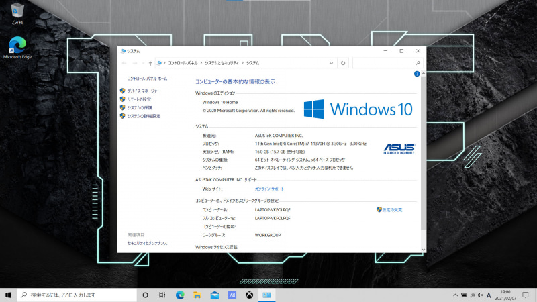Toggle the IME input mode indicator
Viewport: 537px width, 302px height.
click(489, 295)
